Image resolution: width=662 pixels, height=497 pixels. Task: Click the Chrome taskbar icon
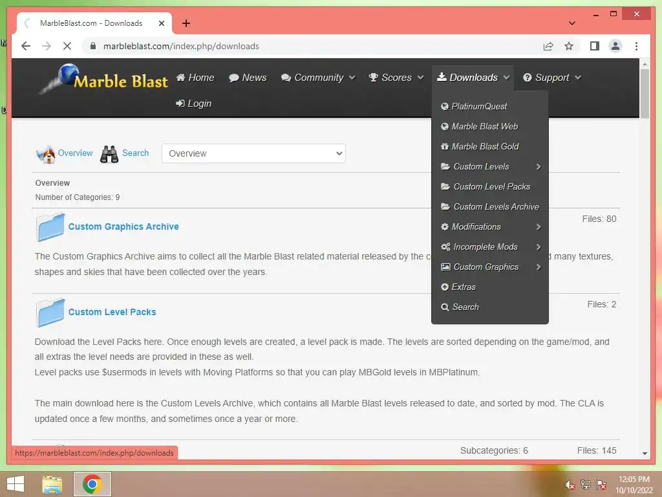click(92, 484)
